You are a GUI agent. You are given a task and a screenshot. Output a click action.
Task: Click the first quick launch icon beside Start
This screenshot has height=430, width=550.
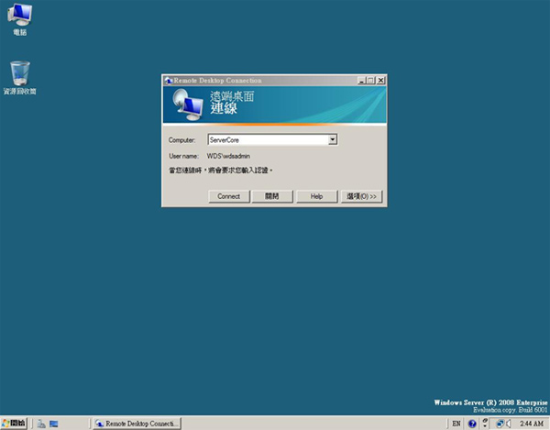click(40, 424)
